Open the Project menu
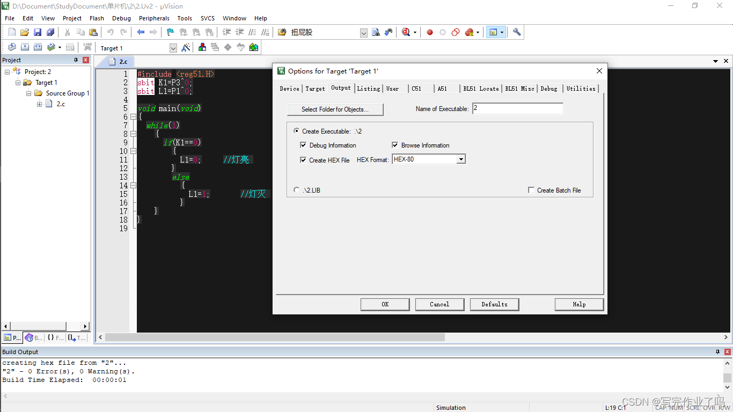733x412 pixels. coord(72,18)
